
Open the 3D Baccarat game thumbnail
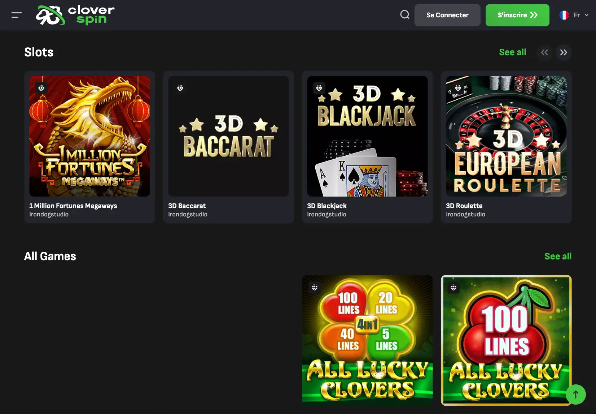tap(228, 136)
